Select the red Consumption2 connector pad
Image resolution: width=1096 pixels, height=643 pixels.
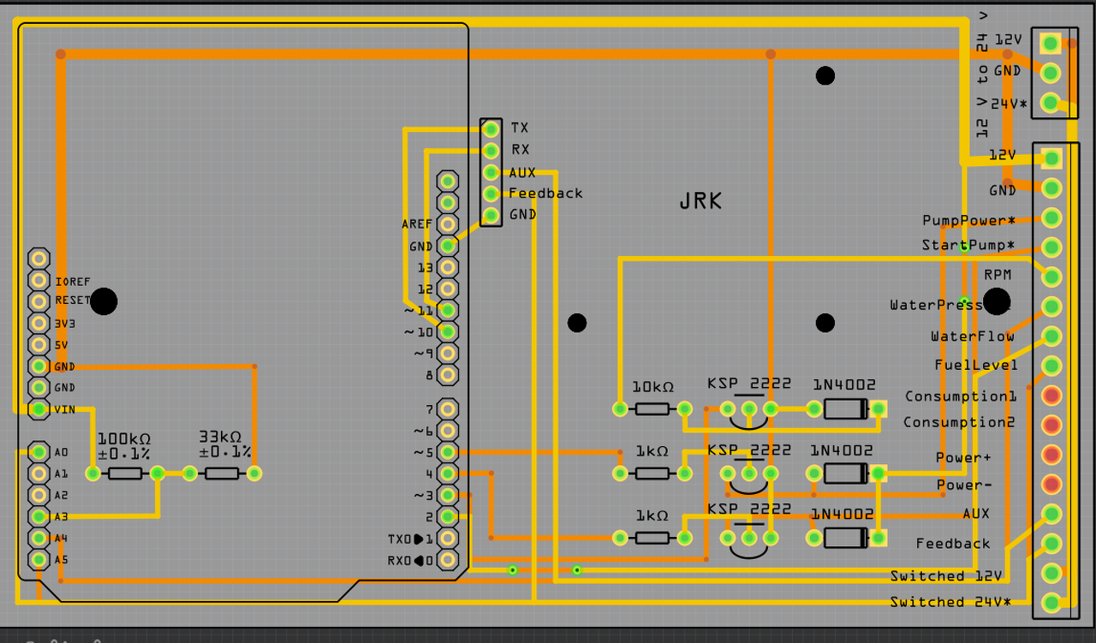coord(1051,425)
